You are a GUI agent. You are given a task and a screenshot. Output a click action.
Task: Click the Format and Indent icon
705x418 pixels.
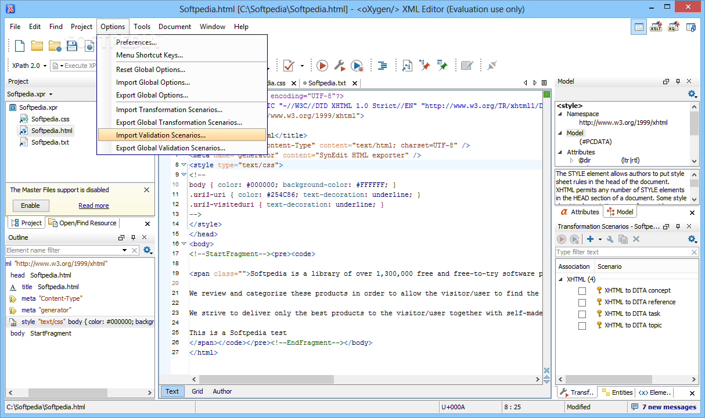coord(383,66)
